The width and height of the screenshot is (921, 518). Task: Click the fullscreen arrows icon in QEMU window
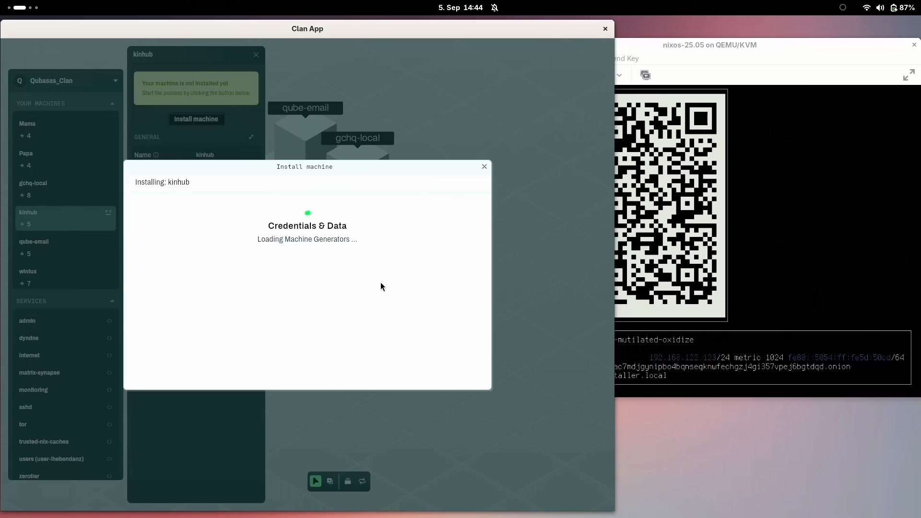(x=909, y=75)
